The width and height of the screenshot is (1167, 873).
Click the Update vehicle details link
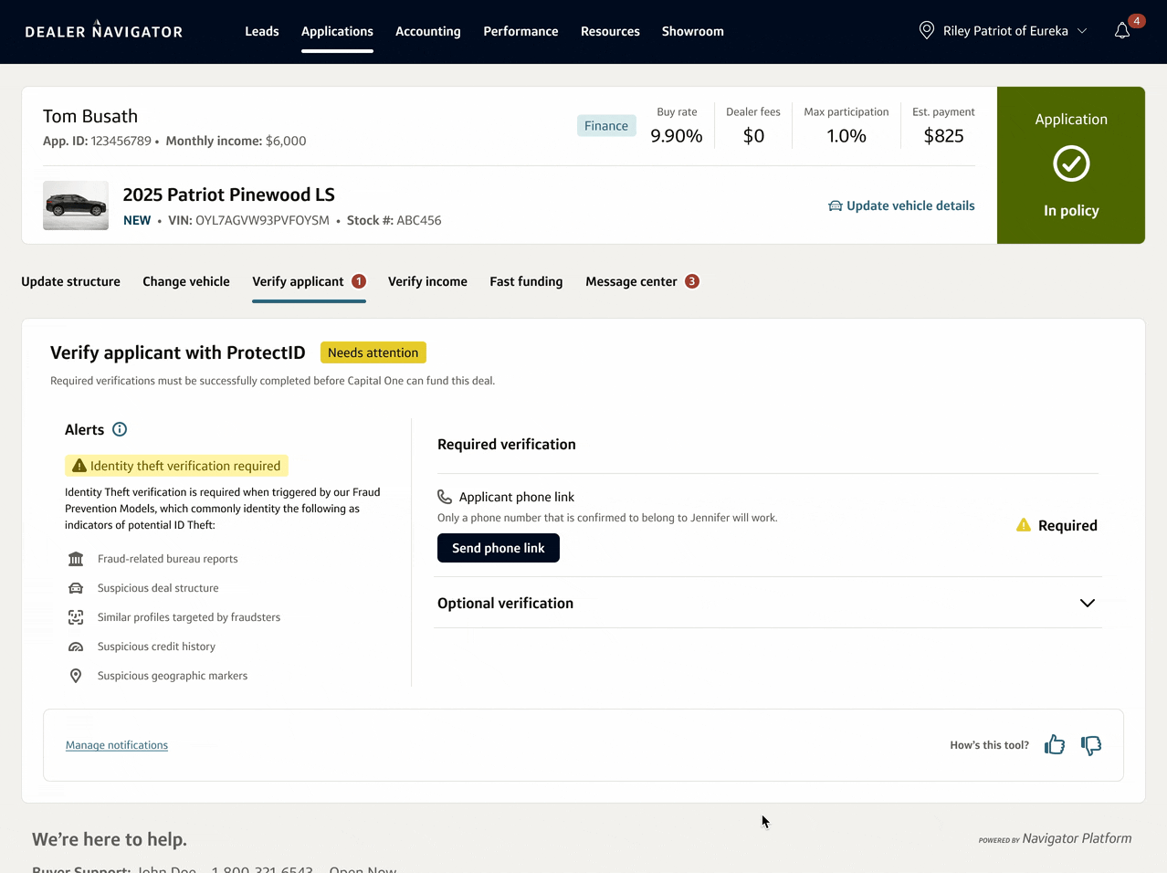(901, 205)
